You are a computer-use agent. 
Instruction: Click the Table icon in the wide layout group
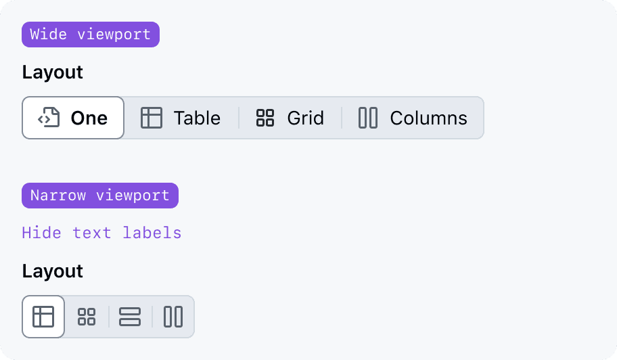pos(152,118)
